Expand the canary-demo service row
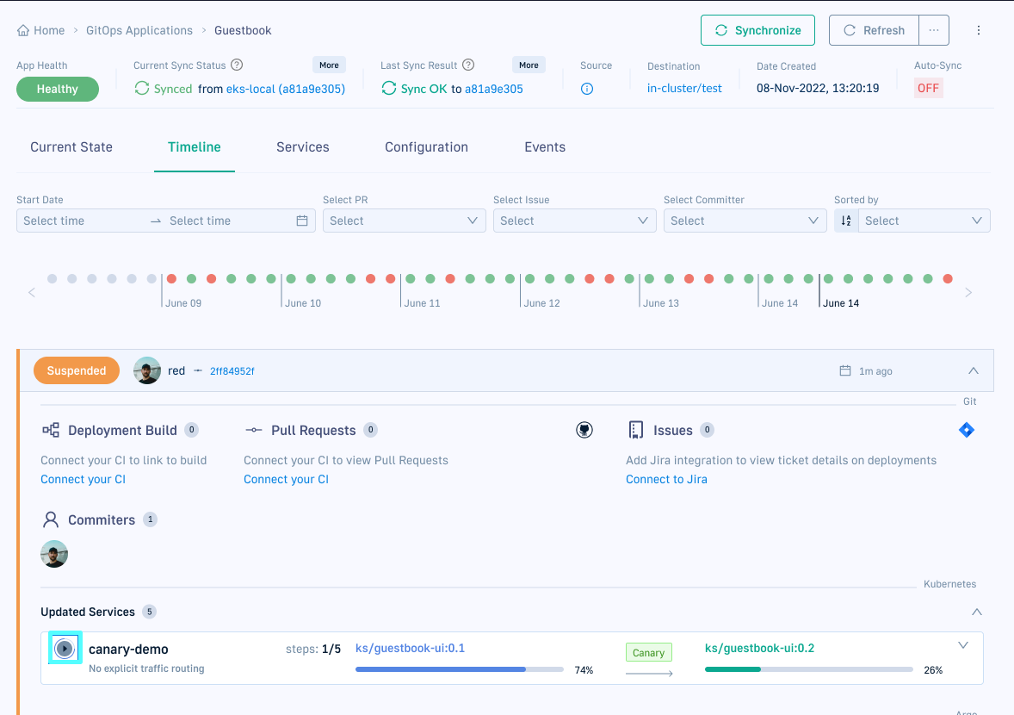Screen dimensions: 1014x715 [963, 646]
